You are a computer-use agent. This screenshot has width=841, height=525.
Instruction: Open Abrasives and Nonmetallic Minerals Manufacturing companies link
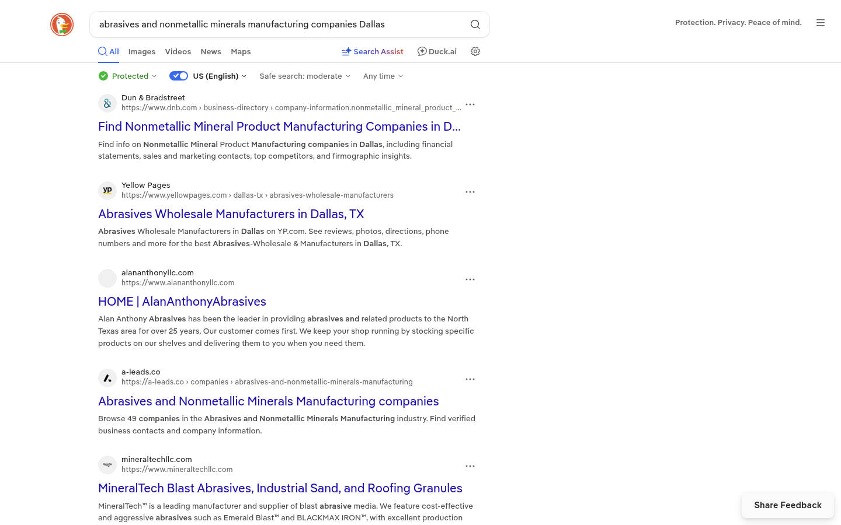coord(269,401)
